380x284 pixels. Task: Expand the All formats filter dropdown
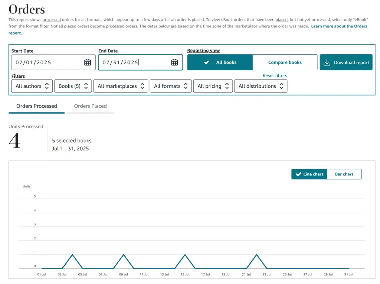tap(171, 86)
